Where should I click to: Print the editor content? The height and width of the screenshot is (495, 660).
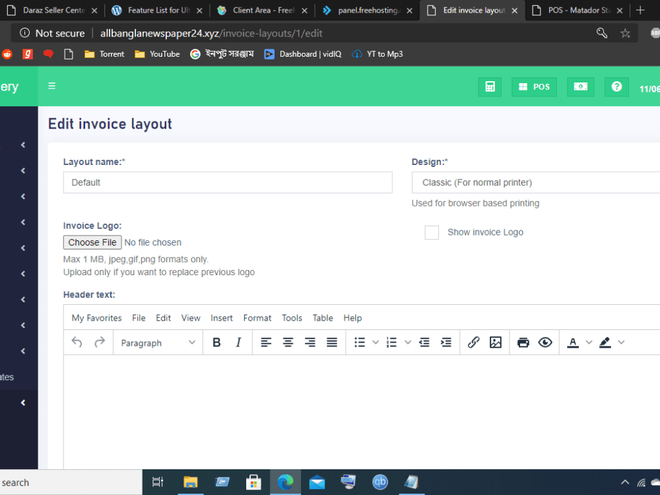point(523,342)
